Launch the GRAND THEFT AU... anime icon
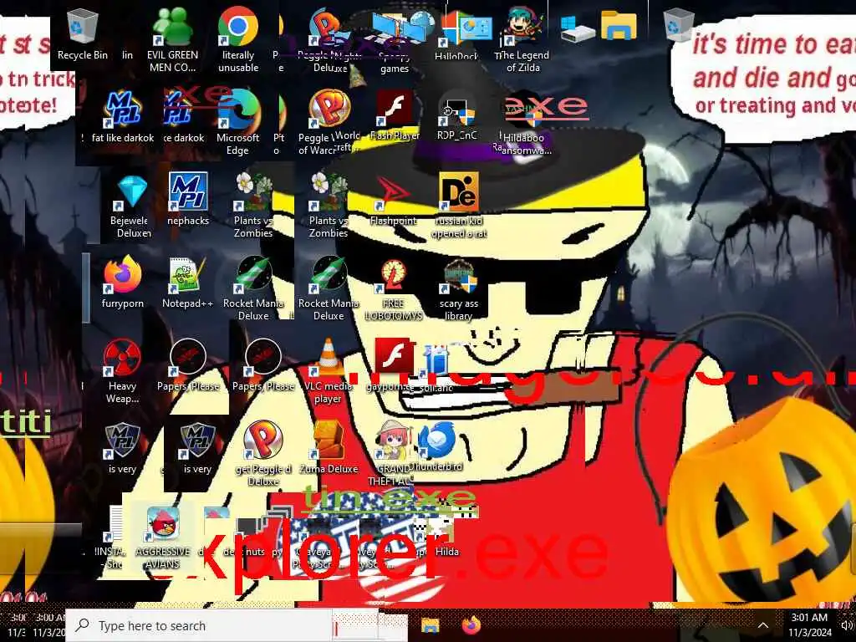 click(x=391, y=453)
